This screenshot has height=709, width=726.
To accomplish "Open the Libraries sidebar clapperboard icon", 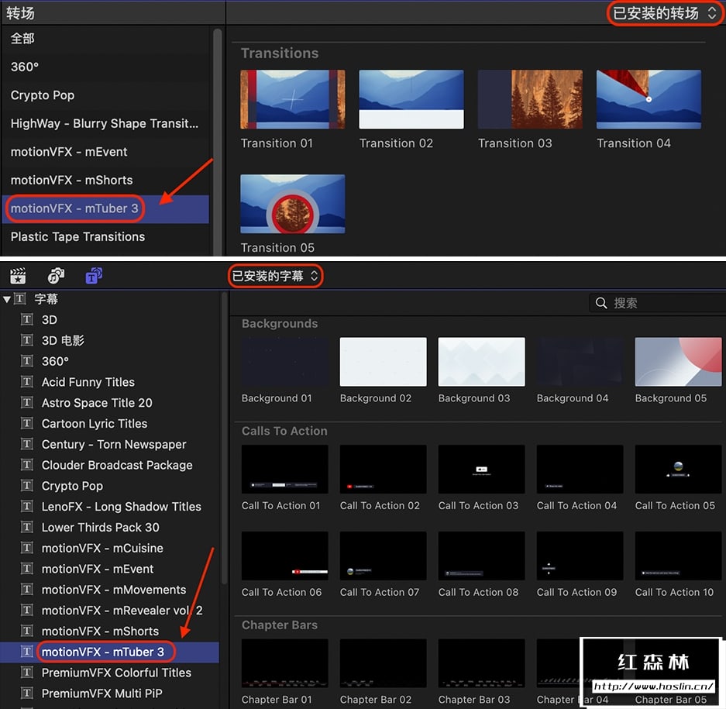I will (x=18, y=276).
